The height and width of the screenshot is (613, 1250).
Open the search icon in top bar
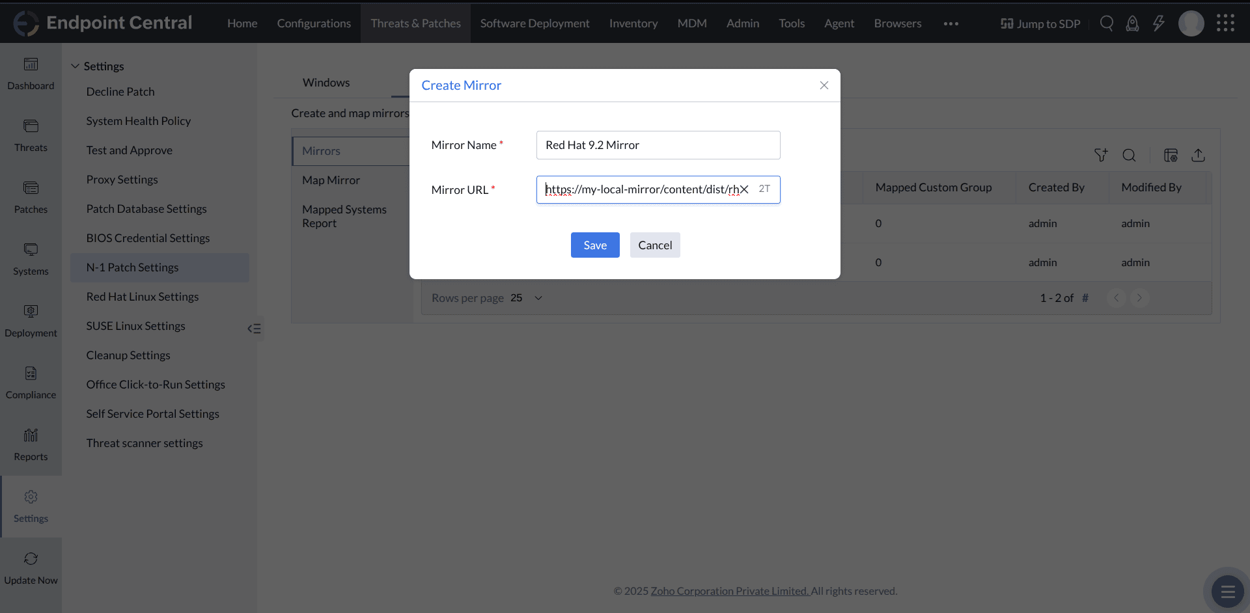pyautogui.click(x=1107, y=23)
